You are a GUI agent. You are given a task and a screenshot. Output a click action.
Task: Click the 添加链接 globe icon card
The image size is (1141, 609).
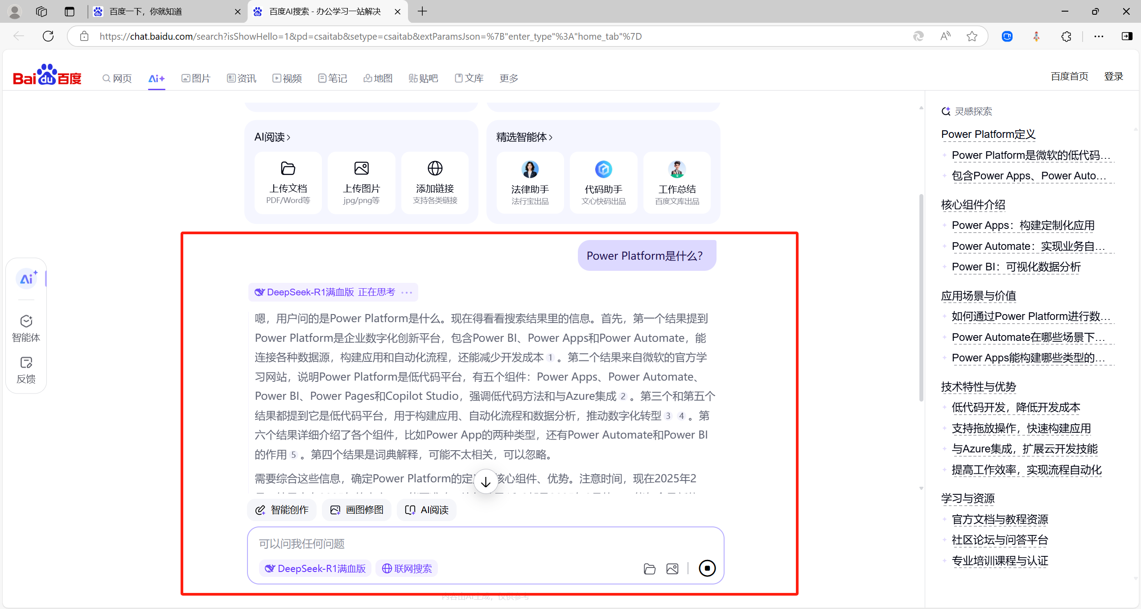pos(435,182)
